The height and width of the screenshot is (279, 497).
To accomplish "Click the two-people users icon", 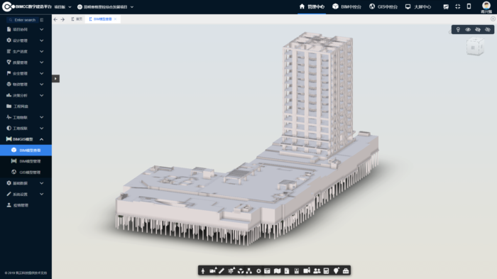I will coord(317,270).
